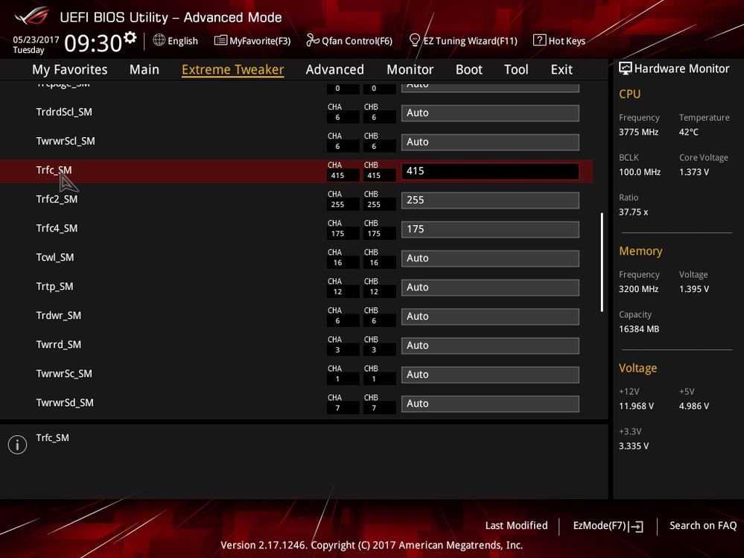The image size is (744, 558).
Task: Click CPU temperature 42°C value
Action: point(688,132)
